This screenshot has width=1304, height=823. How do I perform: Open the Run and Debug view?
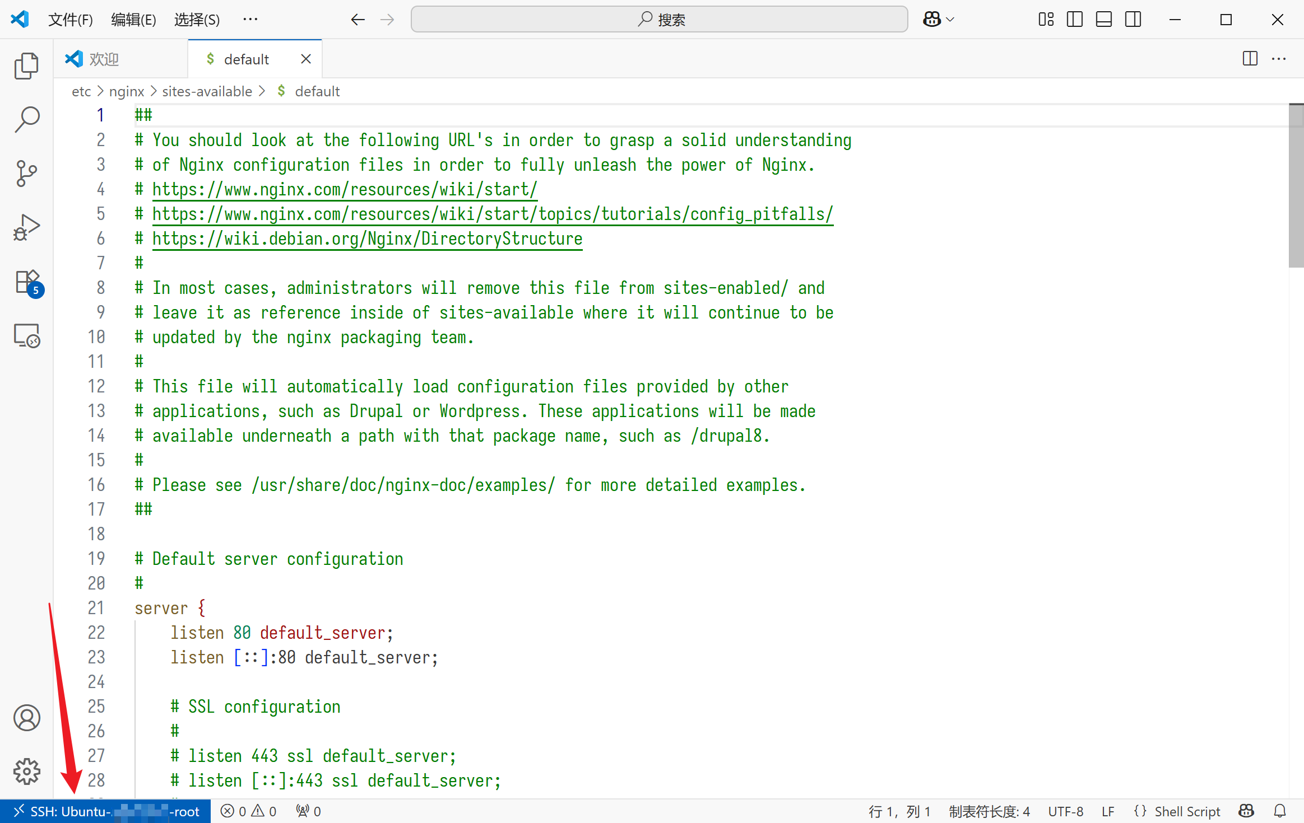[26, 227]
